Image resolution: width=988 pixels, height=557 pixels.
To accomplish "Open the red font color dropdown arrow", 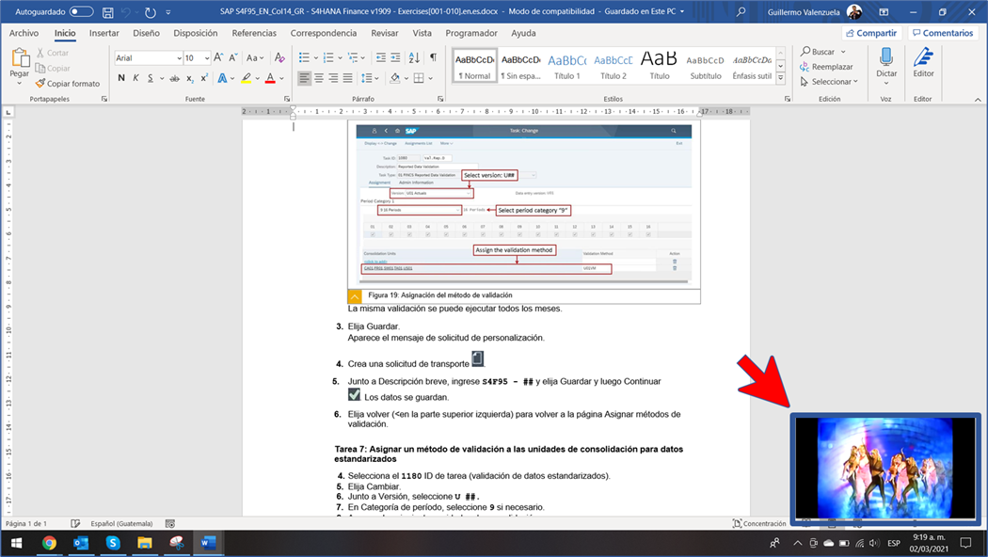I will pyautogui.click(x=280, y=78).
